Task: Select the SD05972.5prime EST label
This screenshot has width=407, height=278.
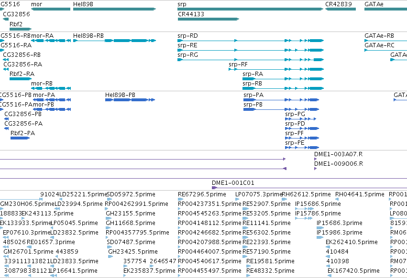Action: point(131,194)
